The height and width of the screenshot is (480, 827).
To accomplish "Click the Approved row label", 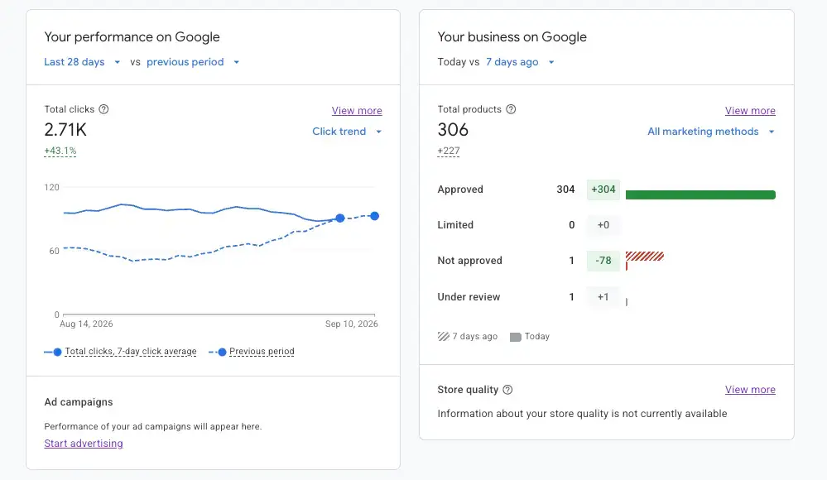I will click(x=460, y=190).
